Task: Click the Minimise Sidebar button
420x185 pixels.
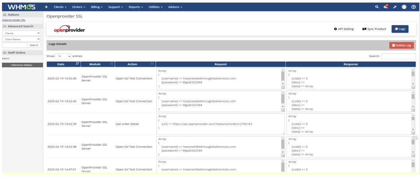Action: pyautogui.click(x=23, y=65)
